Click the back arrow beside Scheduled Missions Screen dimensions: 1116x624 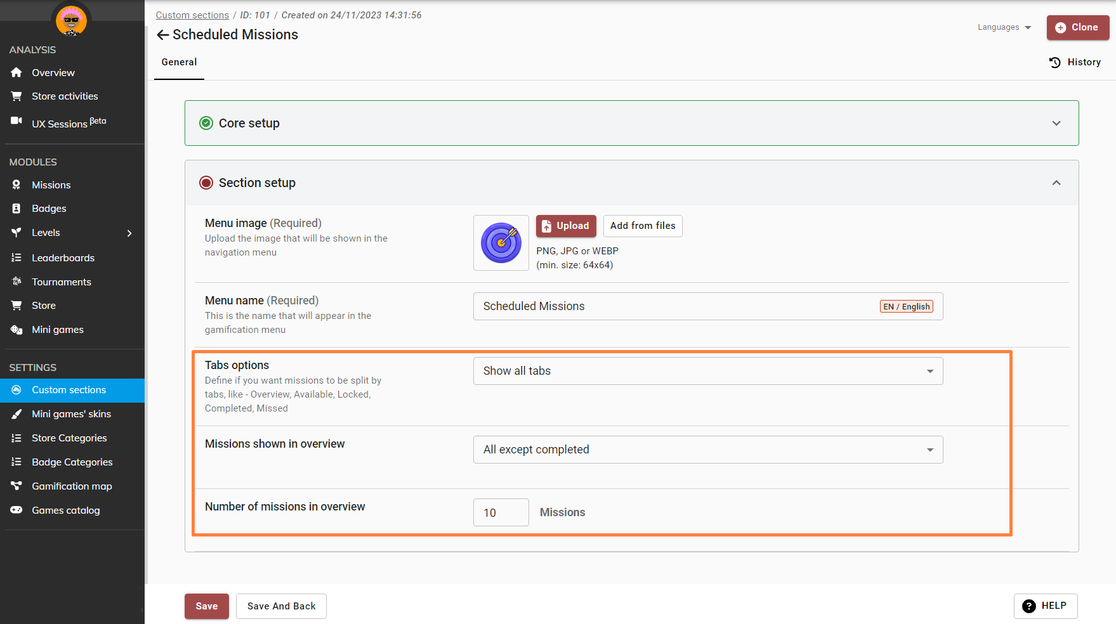[162, 35]
